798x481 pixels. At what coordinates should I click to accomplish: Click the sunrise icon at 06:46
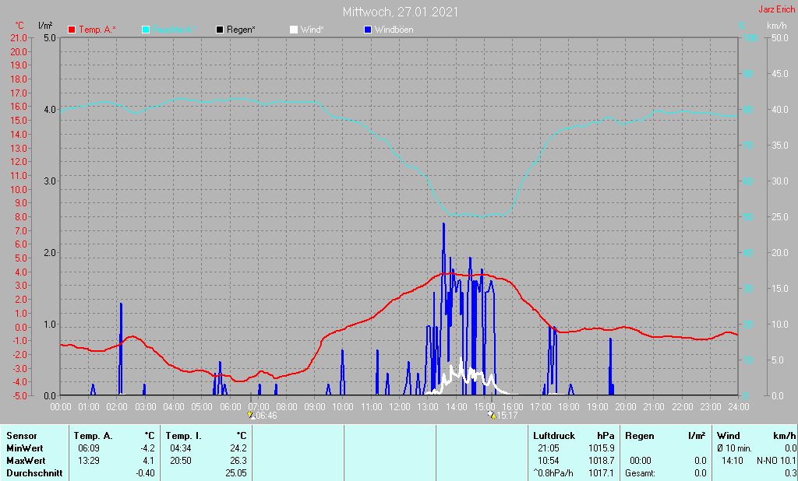pyautogui.click(x=250, y=416)
